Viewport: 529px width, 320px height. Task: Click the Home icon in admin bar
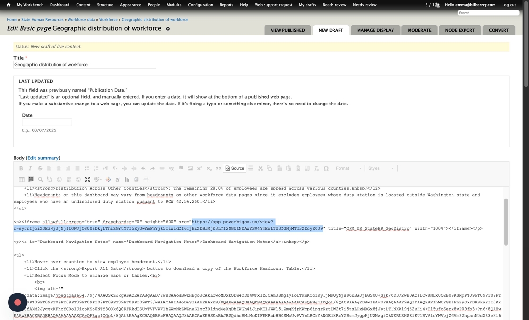pyautogui.click(x=9, y=5)
